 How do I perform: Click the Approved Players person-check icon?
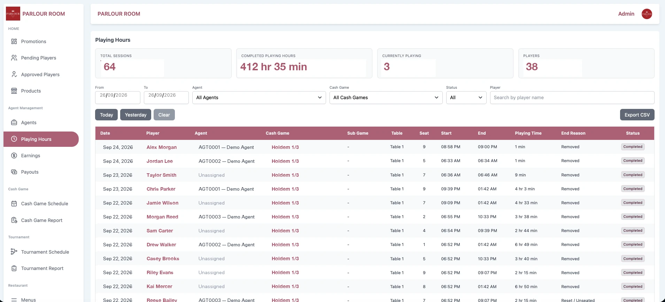pyautogui.click(x=14, y=74)
